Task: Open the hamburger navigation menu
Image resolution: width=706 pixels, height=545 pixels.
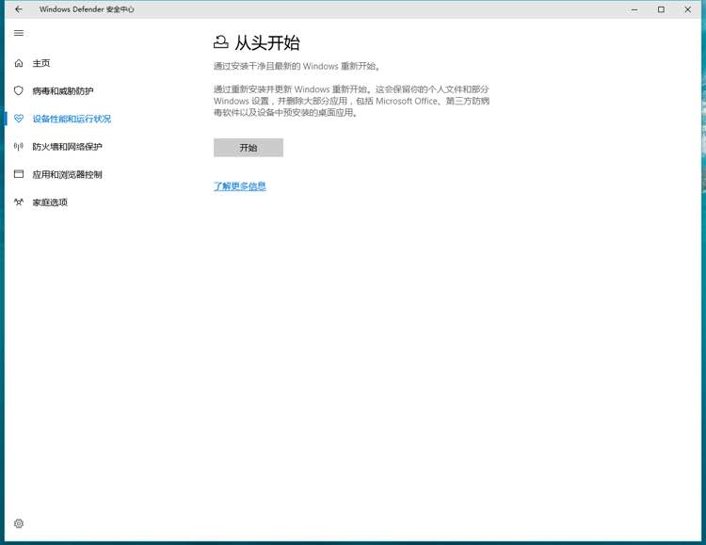Action: [19, 33]
